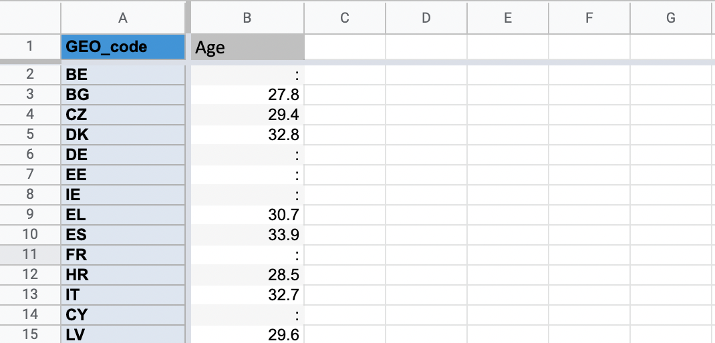
Task: Click the cell with value 27.8
Action: [247, 94]
